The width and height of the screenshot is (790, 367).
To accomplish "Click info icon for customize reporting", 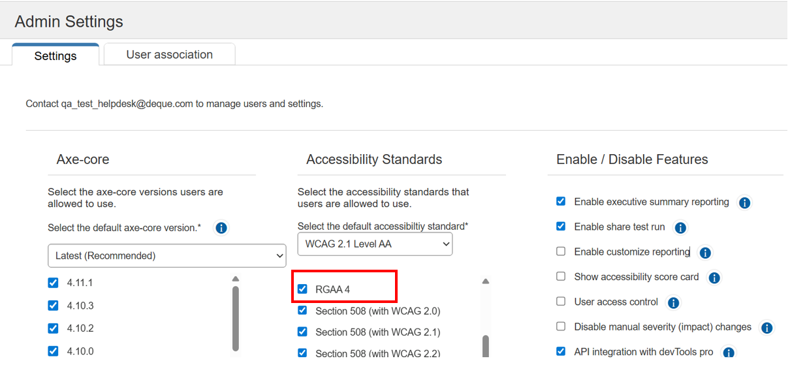I will [x=705, y=253].
